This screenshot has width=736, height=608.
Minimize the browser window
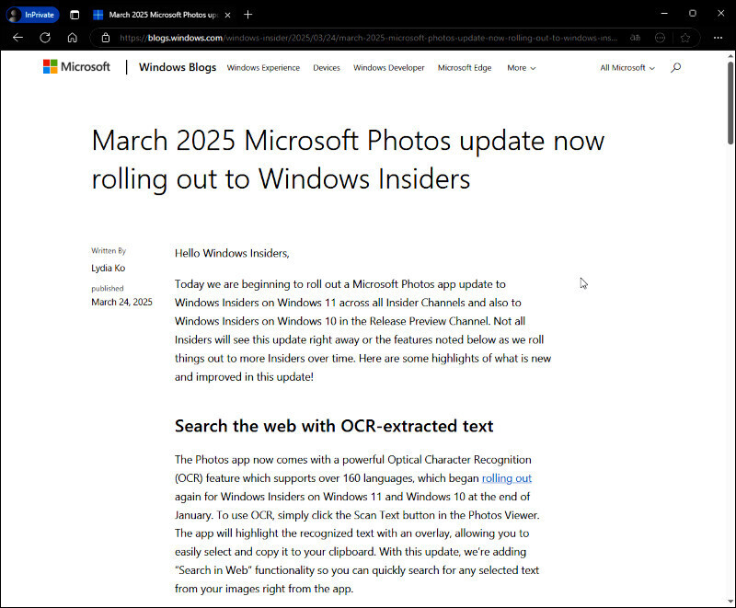tap(664, 14)
